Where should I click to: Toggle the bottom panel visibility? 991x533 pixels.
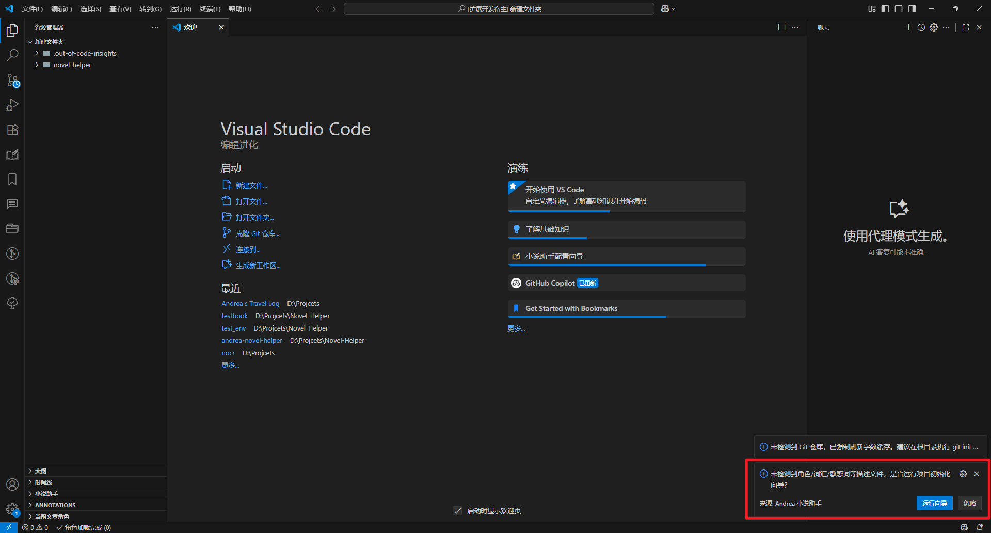[899, 9]
